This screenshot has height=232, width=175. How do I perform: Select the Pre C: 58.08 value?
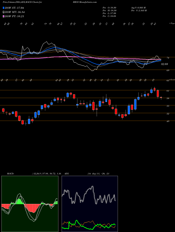pyautogui.click(x=110, y=16)
